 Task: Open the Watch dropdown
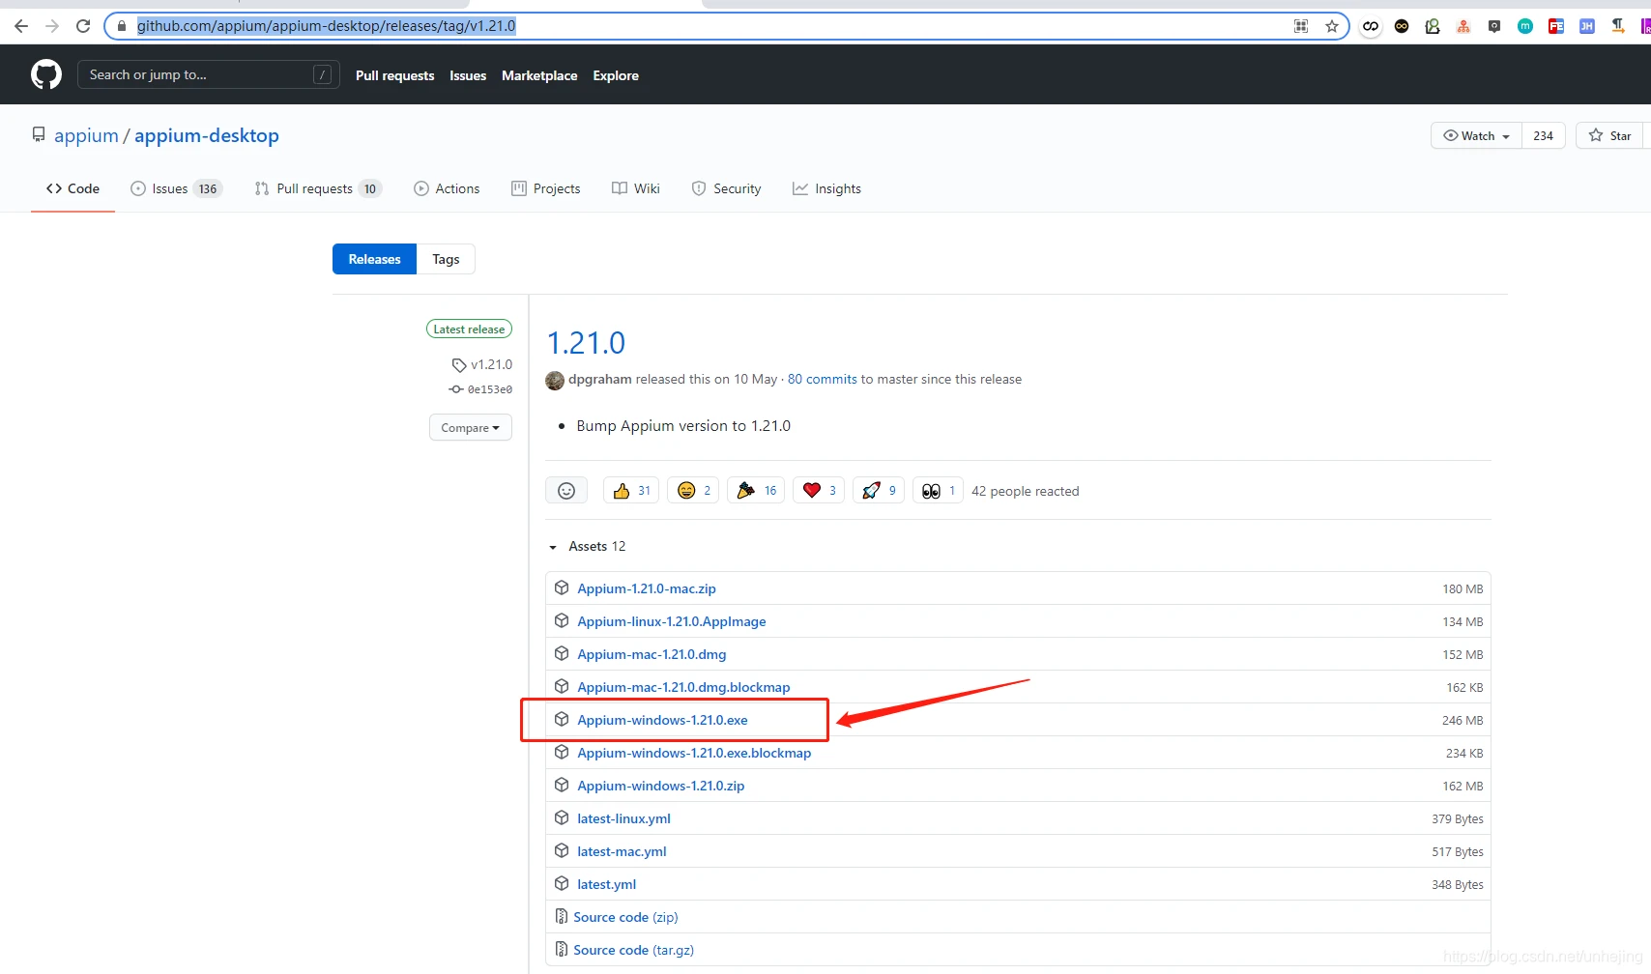click(x=1476, y=135)
